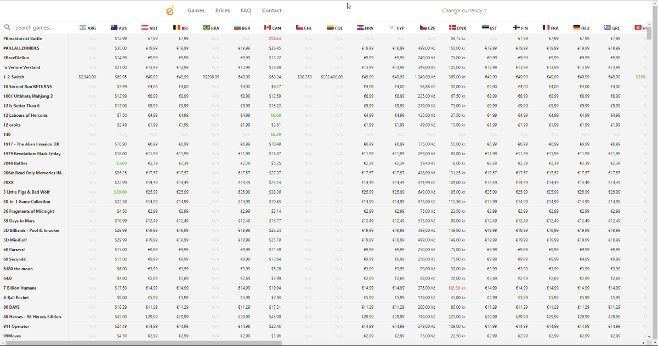Select the 8-Ball Pocket row
This screenshot has height=346, width=658.
16,298
